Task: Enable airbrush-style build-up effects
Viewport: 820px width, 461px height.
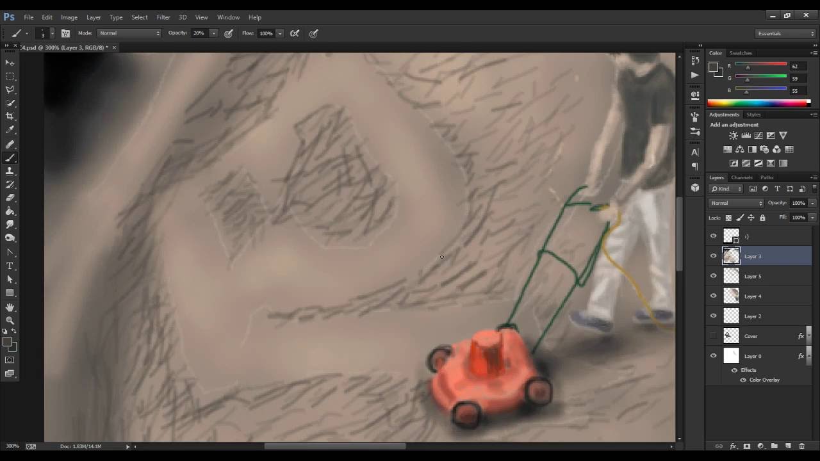Action: click(295, 33)
